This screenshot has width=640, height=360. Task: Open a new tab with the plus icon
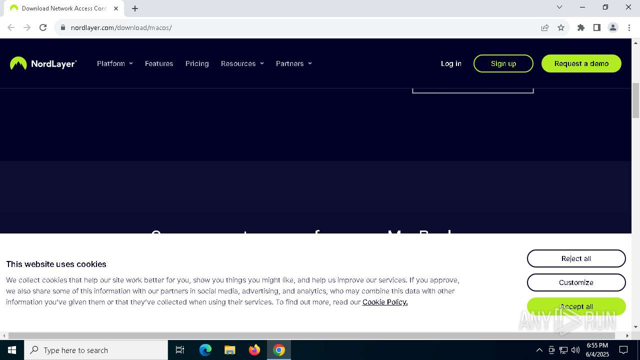click(x=135, y=8)
